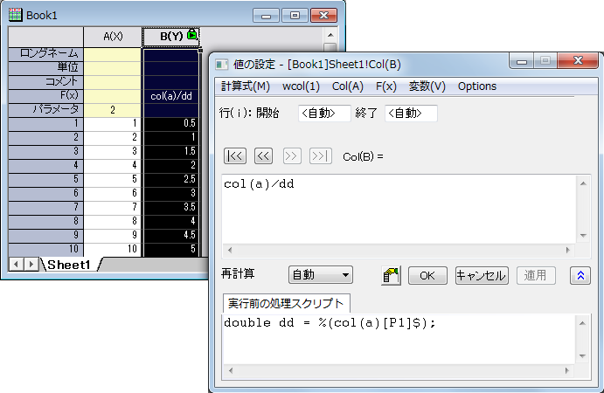The image size is (604, 393).
Task: Click the 単位 row label
Action: [45, 67]
